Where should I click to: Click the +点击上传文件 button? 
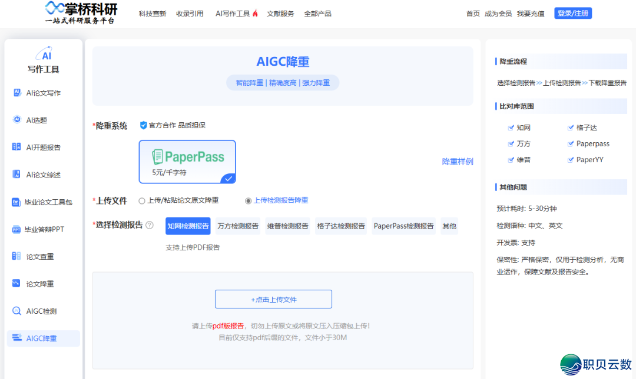[273, 299]
